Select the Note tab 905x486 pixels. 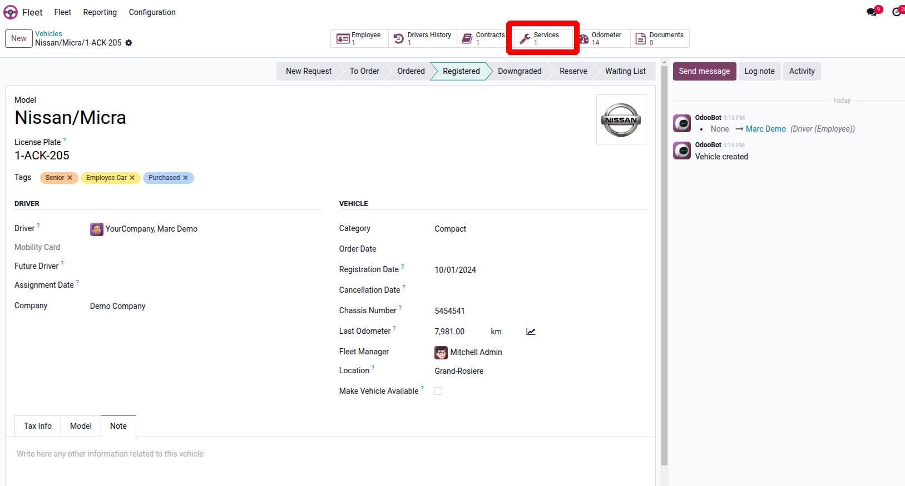pyautogui.click(x=118, y=426)
